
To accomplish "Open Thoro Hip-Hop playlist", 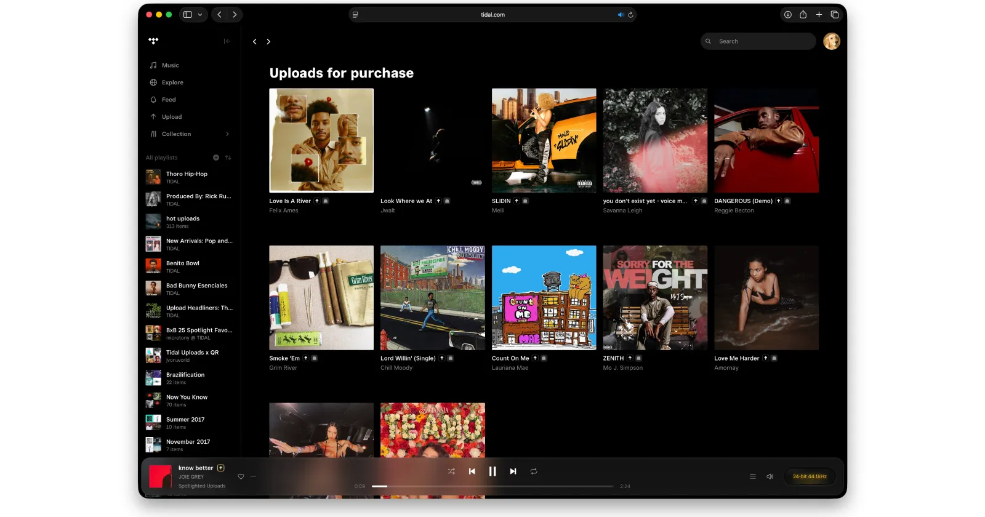I will [x=189, y=177].
